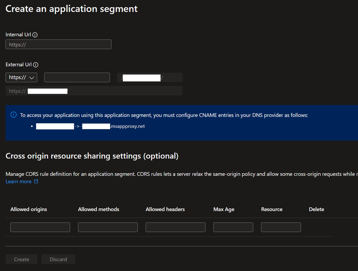Click the info icon beside External Url
This screenshot has height=271, width=358.
pyautogui.click(x=36, y=65)
